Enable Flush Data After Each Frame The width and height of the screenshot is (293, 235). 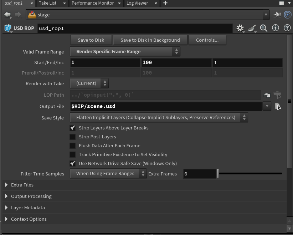[73, 145]
